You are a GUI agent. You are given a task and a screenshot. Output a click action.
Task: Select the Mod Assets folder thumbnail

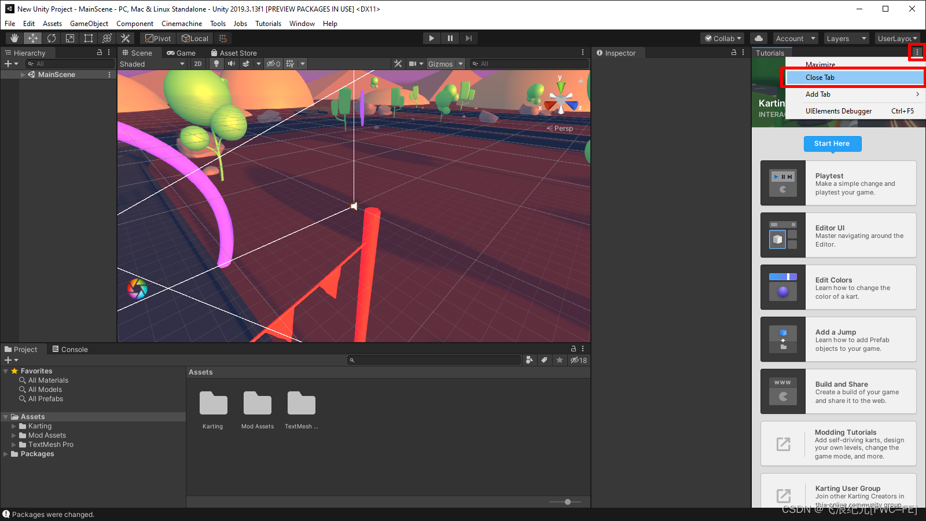(258, 403)
